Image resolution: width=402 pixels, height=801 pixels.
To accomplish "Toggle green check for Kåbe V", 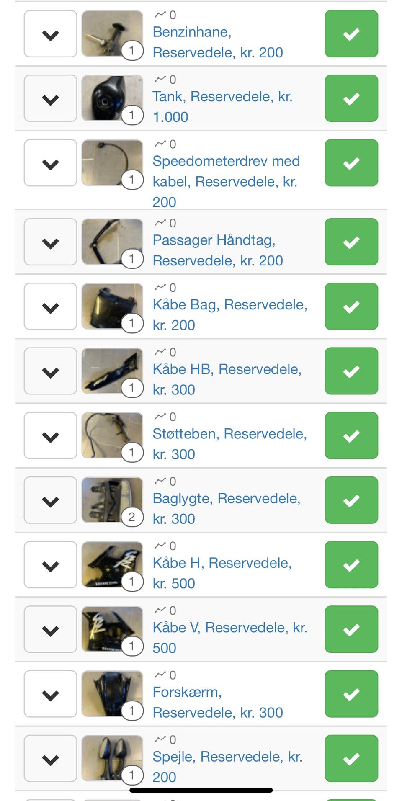I will click(x=351, y=629).
